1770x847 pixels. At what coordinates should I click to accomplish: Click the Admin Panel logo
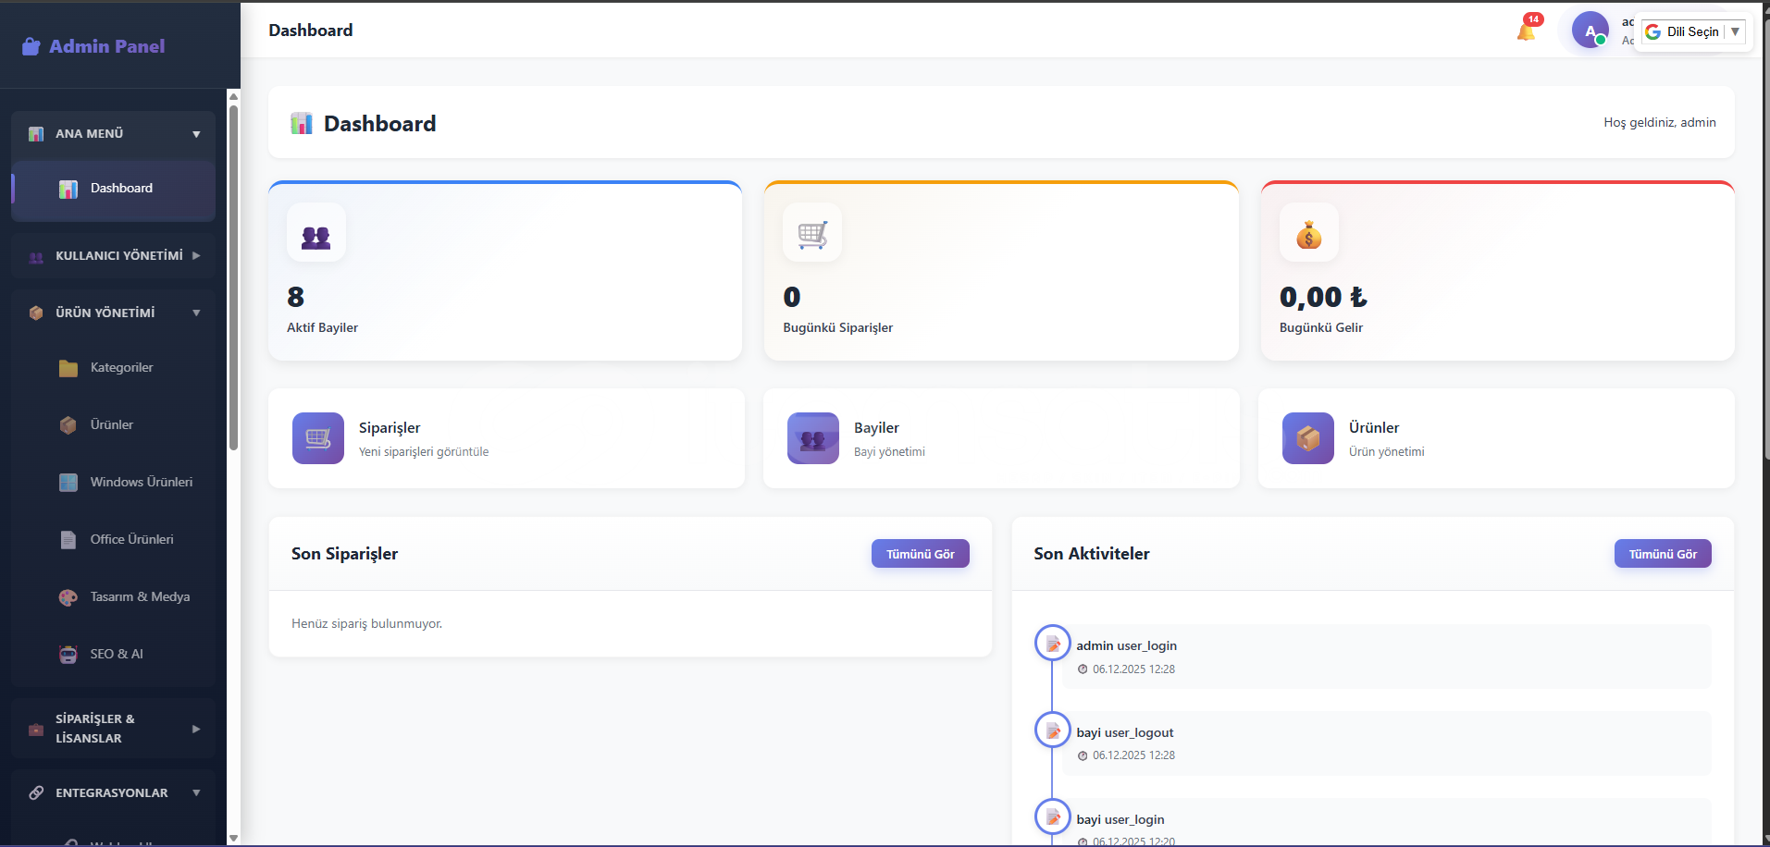point(93,46)
